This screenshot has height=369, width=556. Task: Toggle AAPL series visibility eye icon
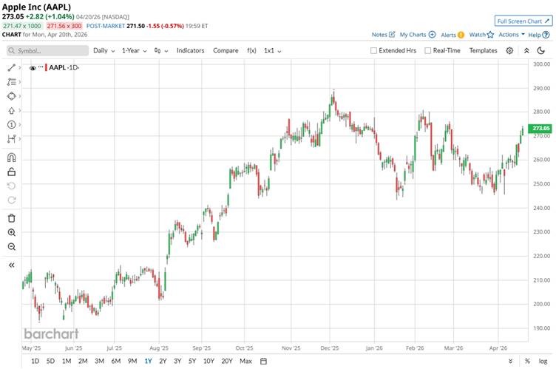pos(33,67)
